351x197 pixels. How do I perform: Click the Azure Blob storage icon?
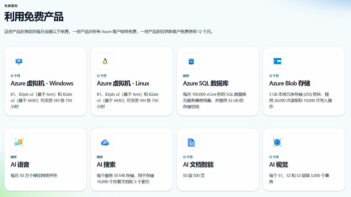[277, 61]
